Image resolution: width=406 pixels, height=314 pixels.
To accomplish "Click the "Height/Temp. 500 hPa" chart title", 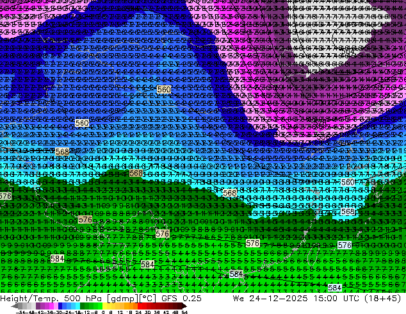I will 52,299.
